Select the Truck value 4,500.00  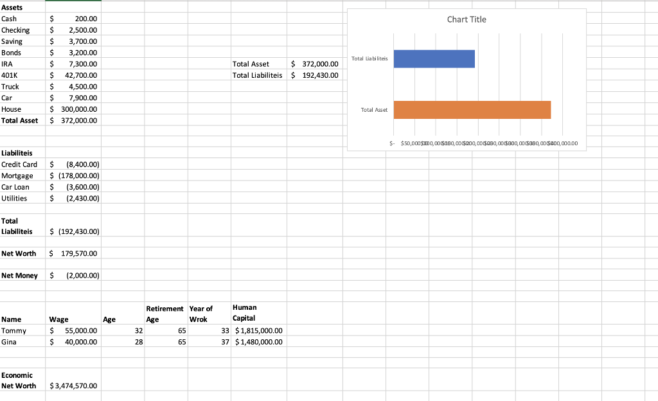tap(73, 86)
